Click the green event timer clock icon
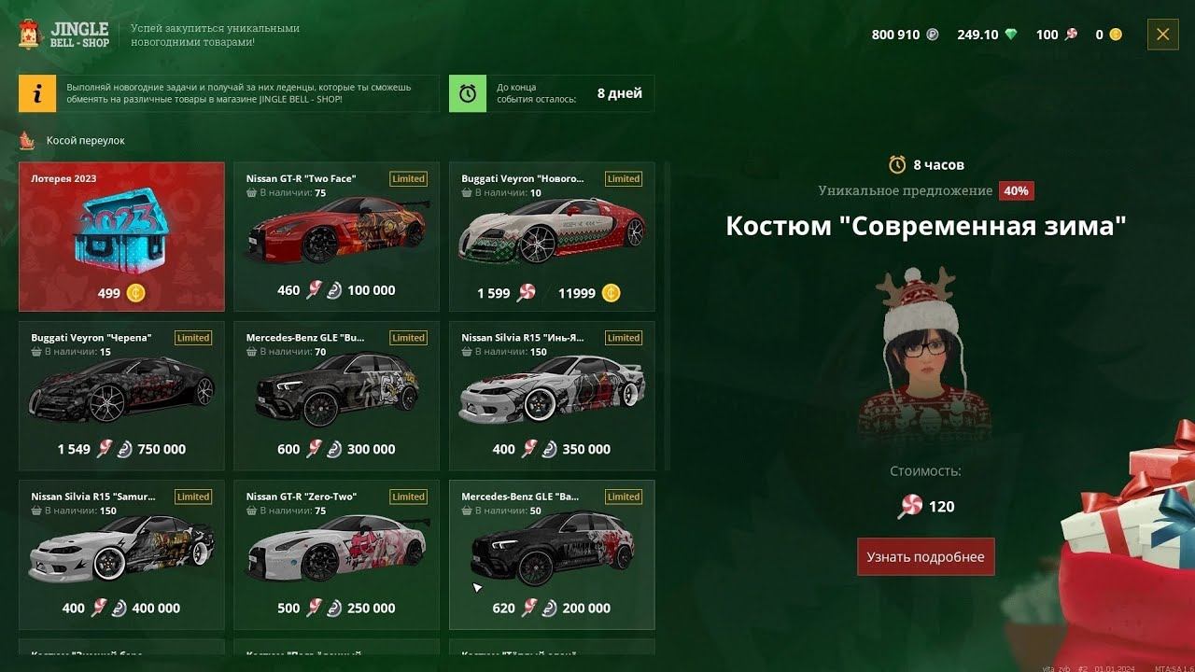Viewport: 1195px width, 672px height. click(468, 93)
